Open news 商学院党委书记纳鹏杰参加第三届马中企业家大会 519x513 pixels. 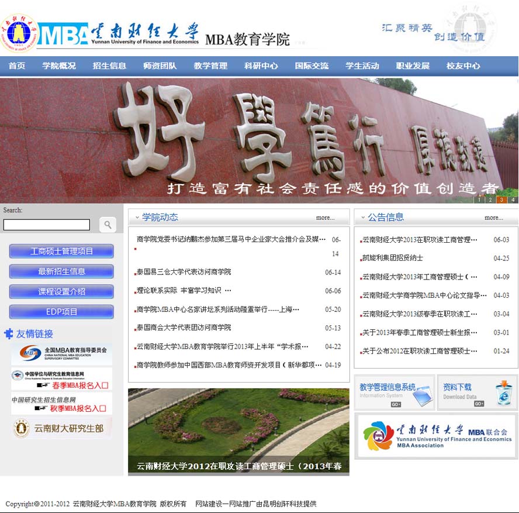coord(231,239)
